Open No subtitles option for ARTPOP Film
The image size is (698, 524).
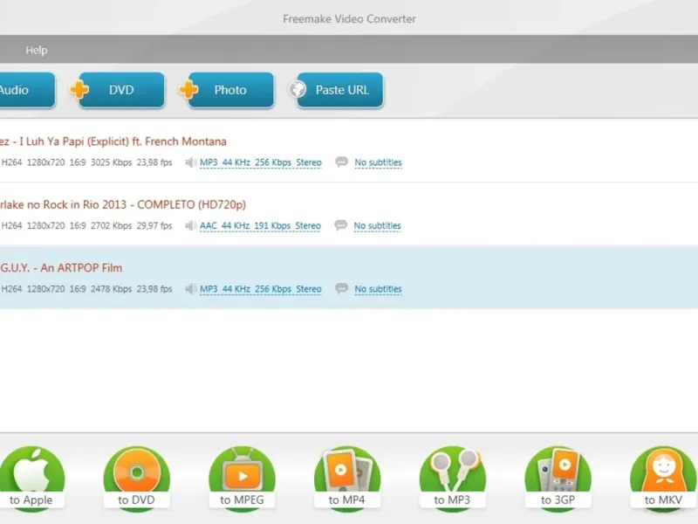point(378,289)
